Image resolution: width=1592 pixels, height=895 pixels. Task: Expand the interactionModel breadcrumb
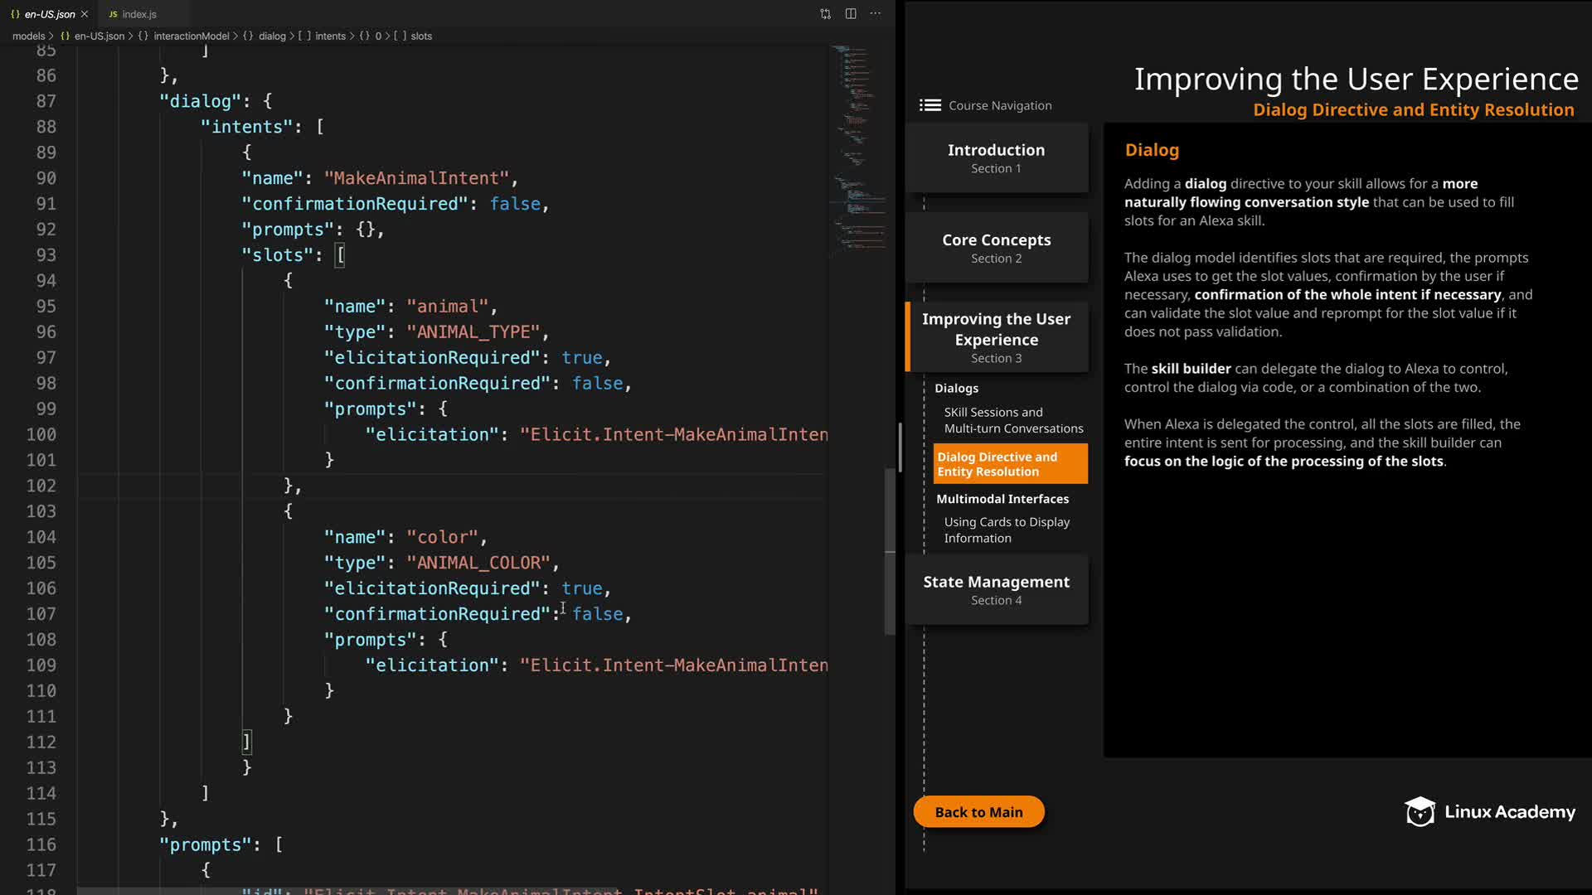(x=191, y=36)
